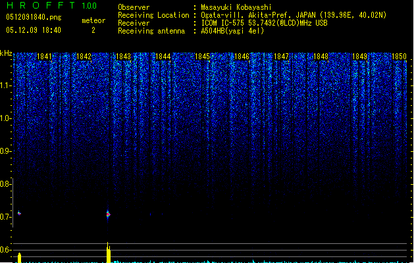The image size is (414, 263).
Task: Click the location text Ogata-vill. Akita-Pref. JAPAN
Action: (259, 15)
